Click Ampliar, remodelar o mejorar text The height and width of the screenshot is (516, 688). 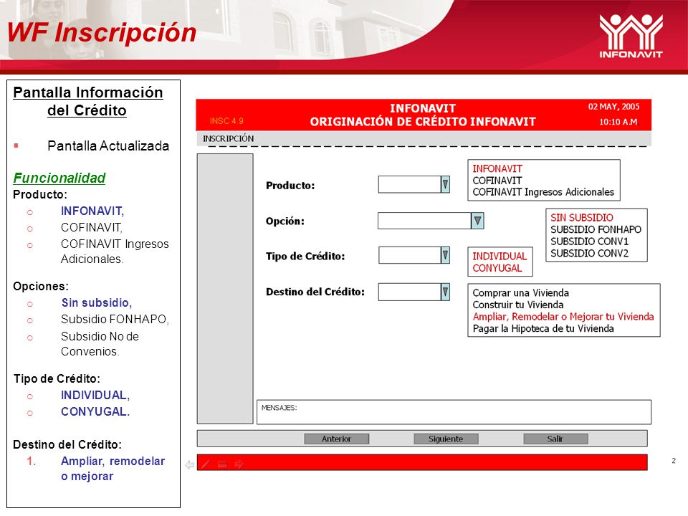coord(113,469)
